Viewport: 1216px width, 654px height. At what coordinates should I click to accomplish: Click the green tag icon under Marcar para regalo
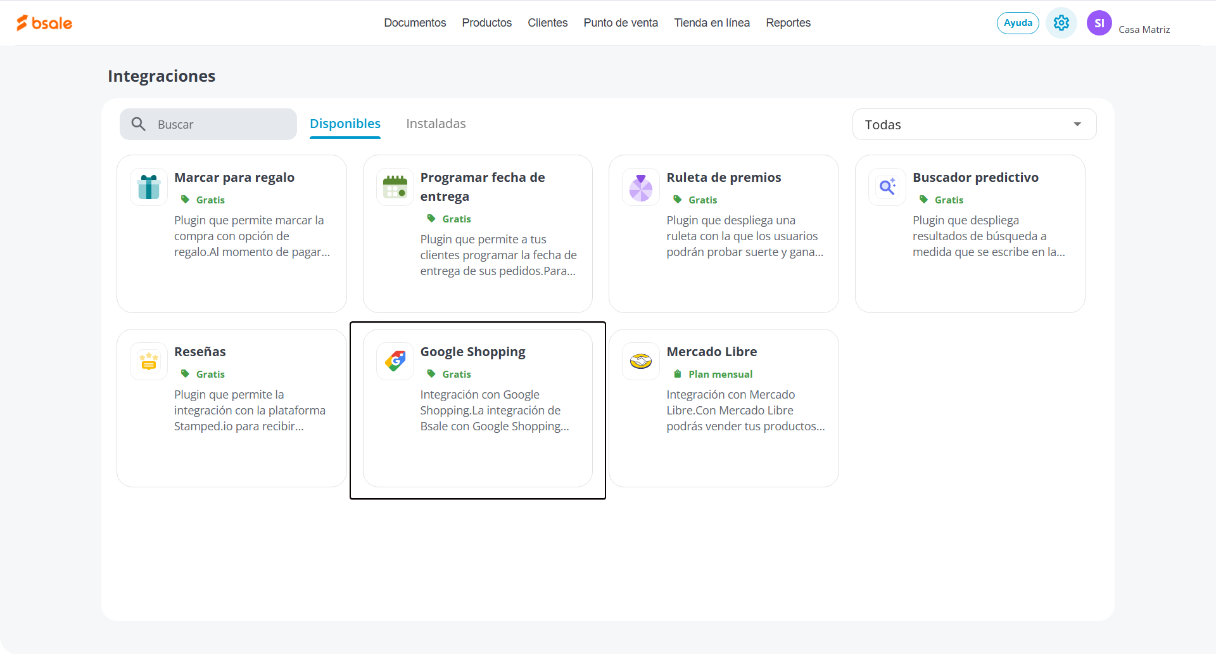point(185,200)
